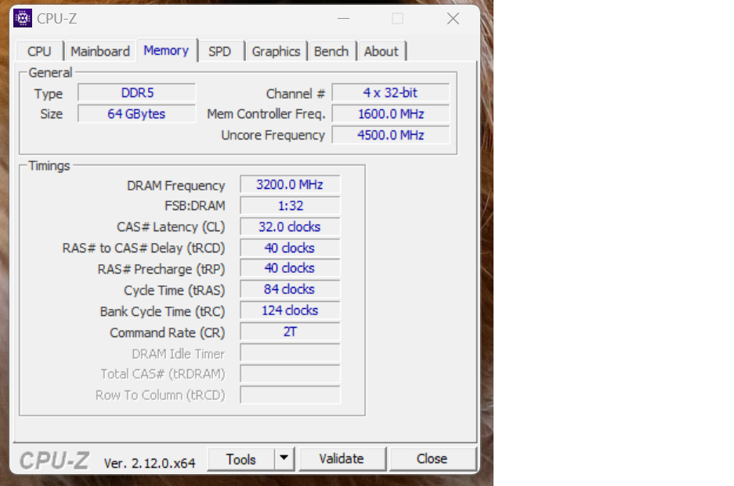Click the Close button at bottom
Image resolution: width=734 pixels, height=486 pixels.
[432, 459]
